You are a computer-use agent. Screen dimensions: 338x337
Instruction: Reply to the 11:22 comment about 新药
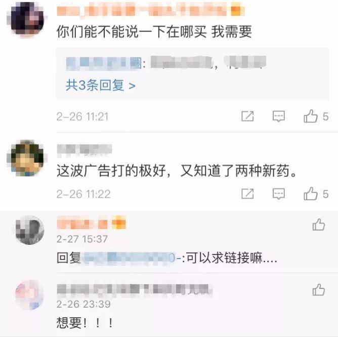click(x=278, y=194)
